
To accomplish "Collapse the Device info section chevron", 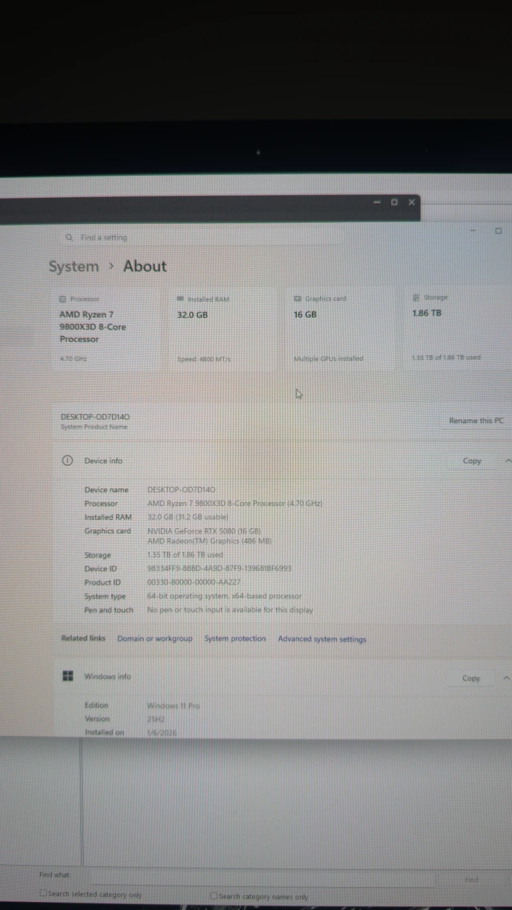I will [x=508, y=461].
